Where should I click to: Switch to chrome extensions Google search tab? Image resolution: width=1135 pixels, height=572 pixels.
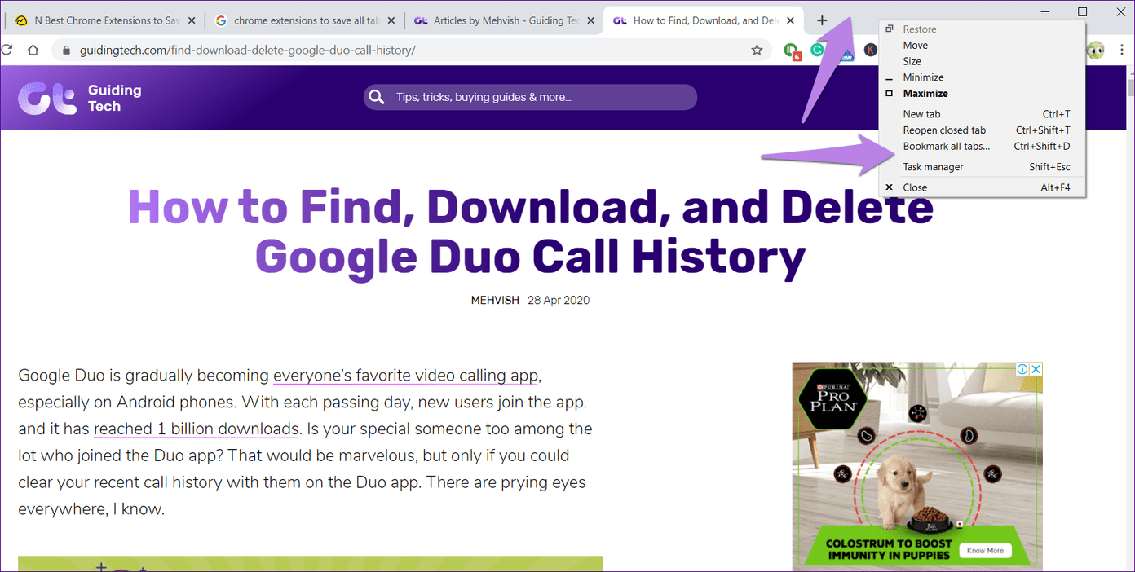(303, 20)
